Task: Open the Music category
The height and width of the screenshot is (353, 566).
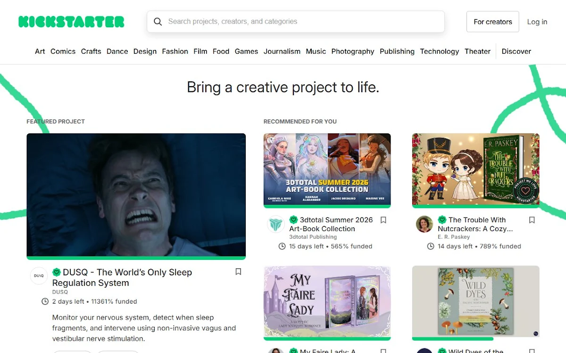Action: (x=316, y=51)
